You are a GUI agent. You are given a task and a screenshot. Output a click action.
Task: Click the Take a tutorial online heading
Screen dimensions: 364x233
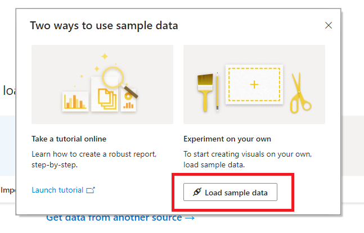point(69,139)
